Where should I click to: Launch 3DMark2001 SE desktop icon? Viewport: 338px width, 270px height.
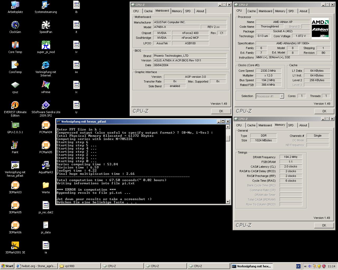pos(15,248)
